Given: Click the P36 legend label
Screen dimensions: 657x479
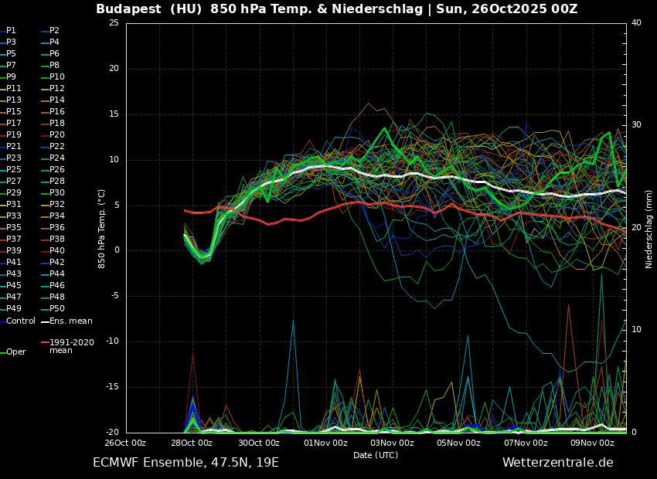Looking at the screenshot, I should 57,228.
